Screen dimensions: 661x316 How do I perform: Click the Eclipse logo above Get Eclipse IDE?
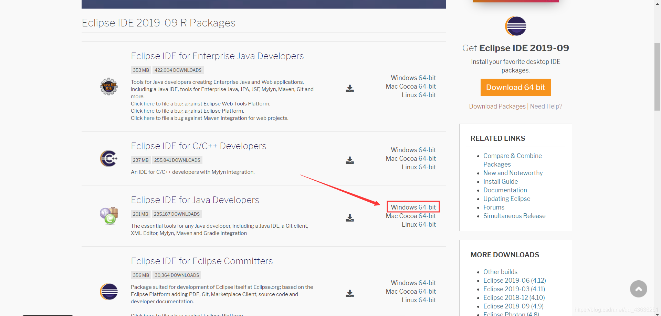[x=516, y=26]
